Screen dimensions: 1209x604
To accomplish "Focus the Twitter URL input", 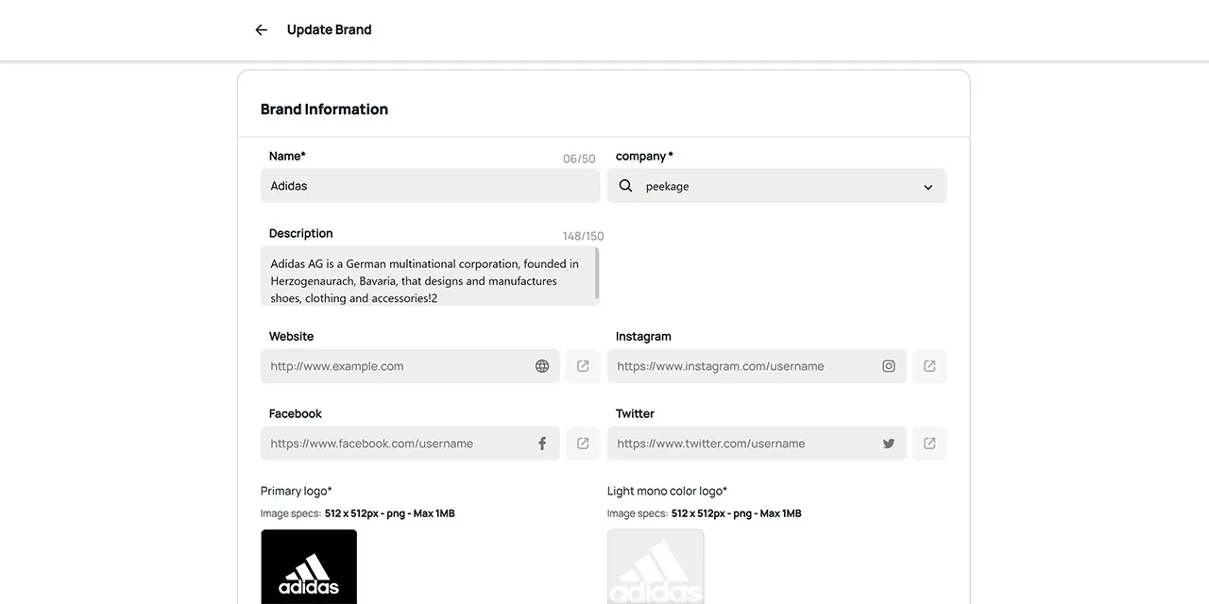I will (x=743, y=444).
